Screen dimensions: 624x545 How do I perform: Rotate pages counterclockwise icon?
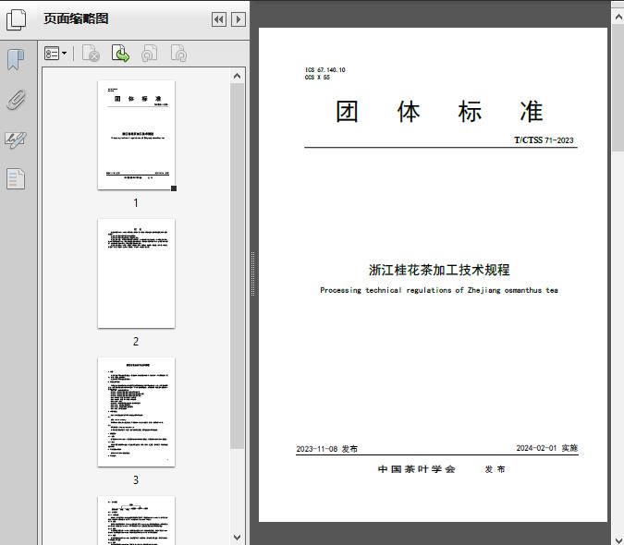coord(149,54)
